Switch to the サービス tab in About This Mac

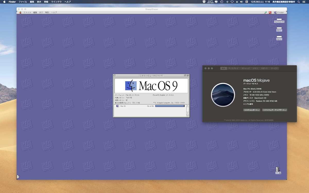tap(274, 68)
